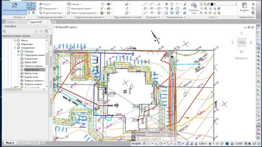Screen dimensions: 262x147
Task: Open the layer 0 dropdown list
Action: pos(236,4)
